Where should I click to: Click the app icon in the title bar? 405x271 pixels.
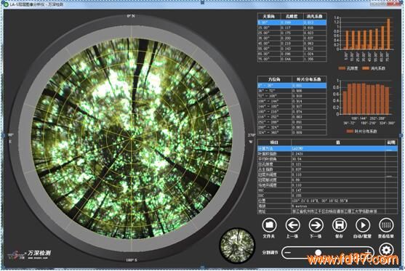coord(6,4)
